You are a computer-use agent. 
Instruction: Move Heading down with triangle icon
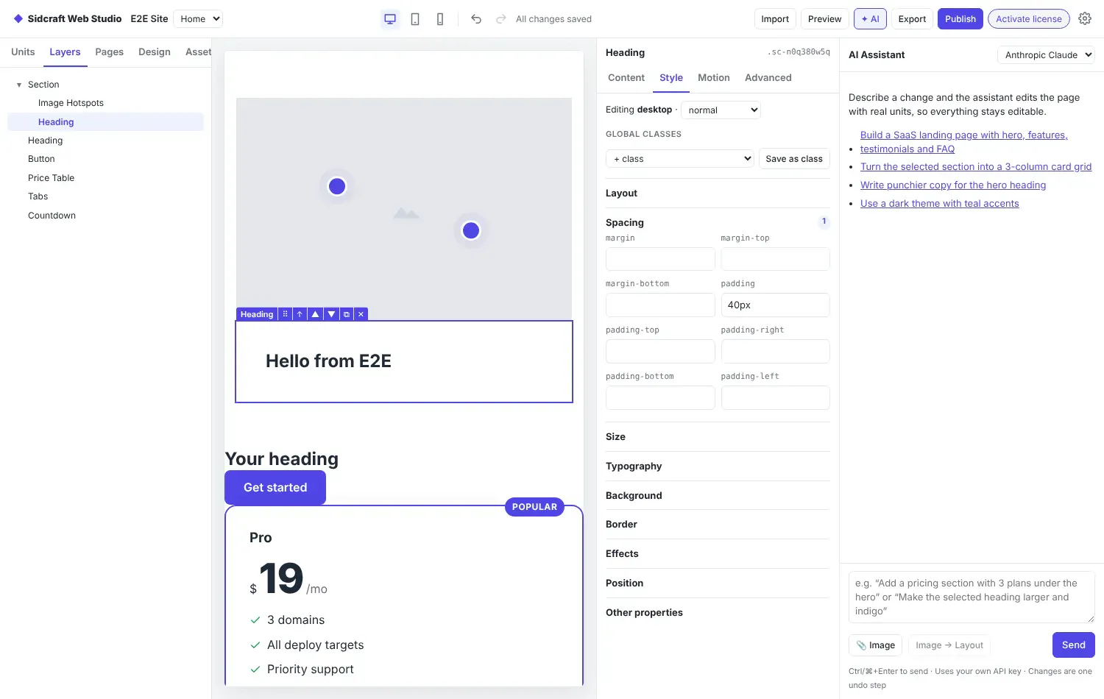[x=331, y=314]
